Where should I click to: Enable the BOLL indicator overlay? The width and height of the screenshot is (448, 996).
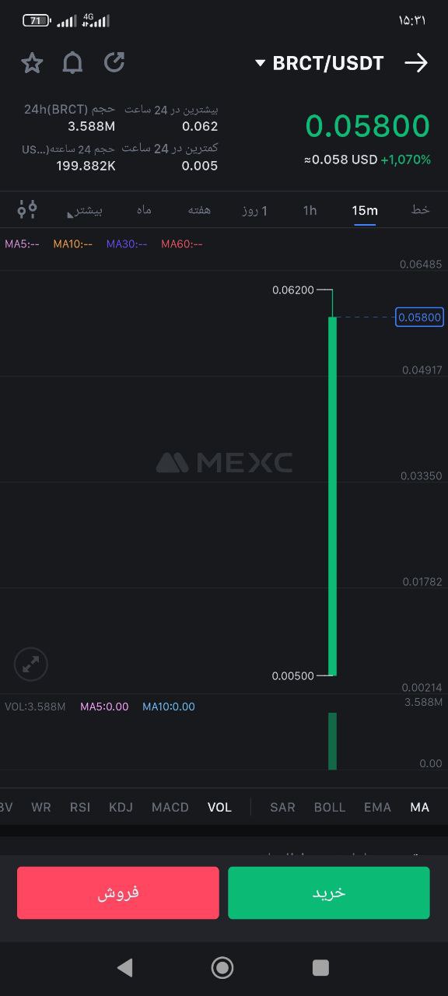point(330,807)
